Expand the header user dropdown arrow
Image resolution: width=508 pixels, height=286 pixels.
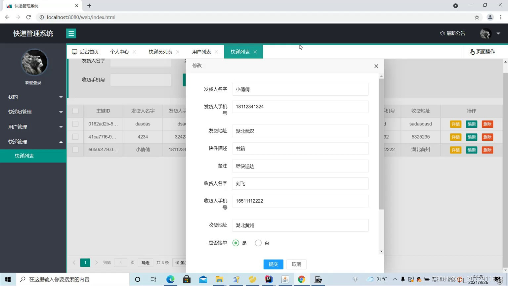click(x=498, y=33)
